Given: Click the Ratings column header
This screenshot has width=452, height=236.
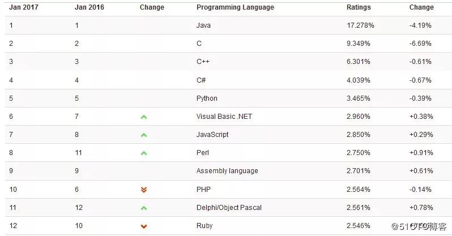Looking at the screenshot, I should point(359,7).
